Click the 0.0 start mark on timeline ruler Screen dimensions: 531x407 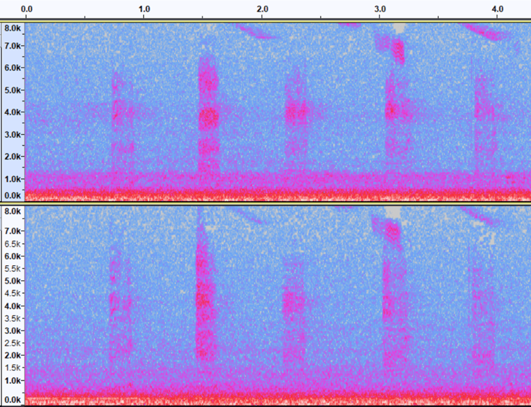click(27, 9)
